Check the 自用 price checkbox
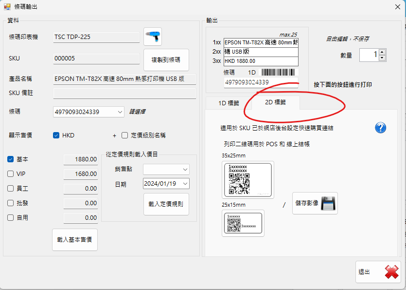The width and height of the screenshot is (406, 290). (x=10, y=217)
